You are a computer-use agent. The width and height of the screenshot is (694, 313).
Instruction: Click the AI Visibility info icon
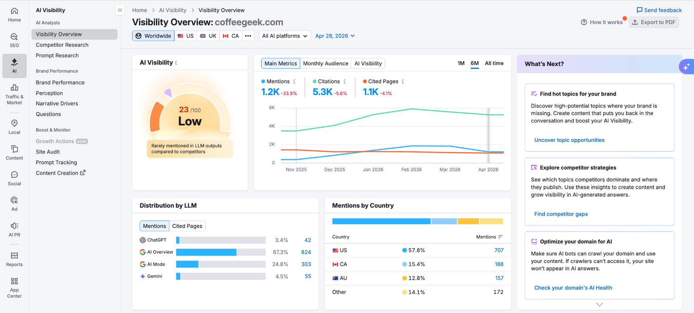click(x=176, y=63)
